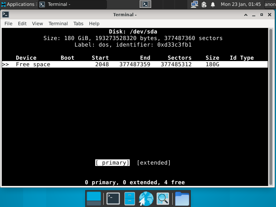Maximize the Terminal window
Image resolution: width=276 pixels, height=207 pixels.
(262, 15)
